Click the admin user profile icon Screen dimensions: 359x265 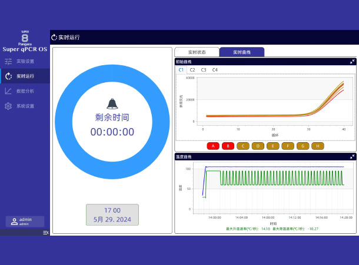tap(14, 221)
